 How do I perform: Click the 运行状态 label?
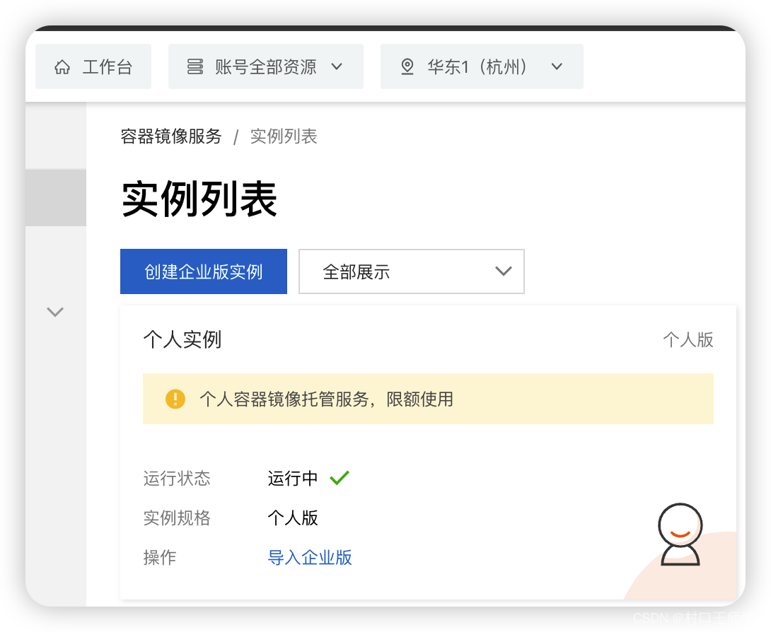click(177, 478)
